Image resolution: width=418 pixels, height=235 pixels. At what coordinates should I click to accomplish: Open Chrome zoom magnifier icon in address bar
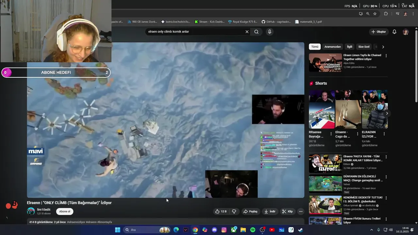click(x=368, y=14)
